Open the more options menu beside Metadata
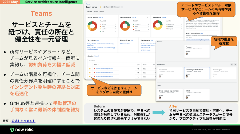240x134 pixels. pos(122,7)
